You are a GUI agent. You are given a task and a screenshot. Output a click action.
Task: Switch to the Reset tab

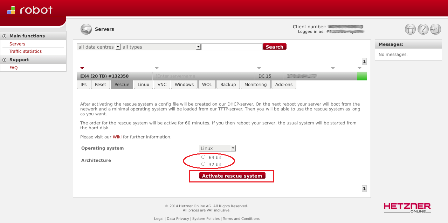100,85
